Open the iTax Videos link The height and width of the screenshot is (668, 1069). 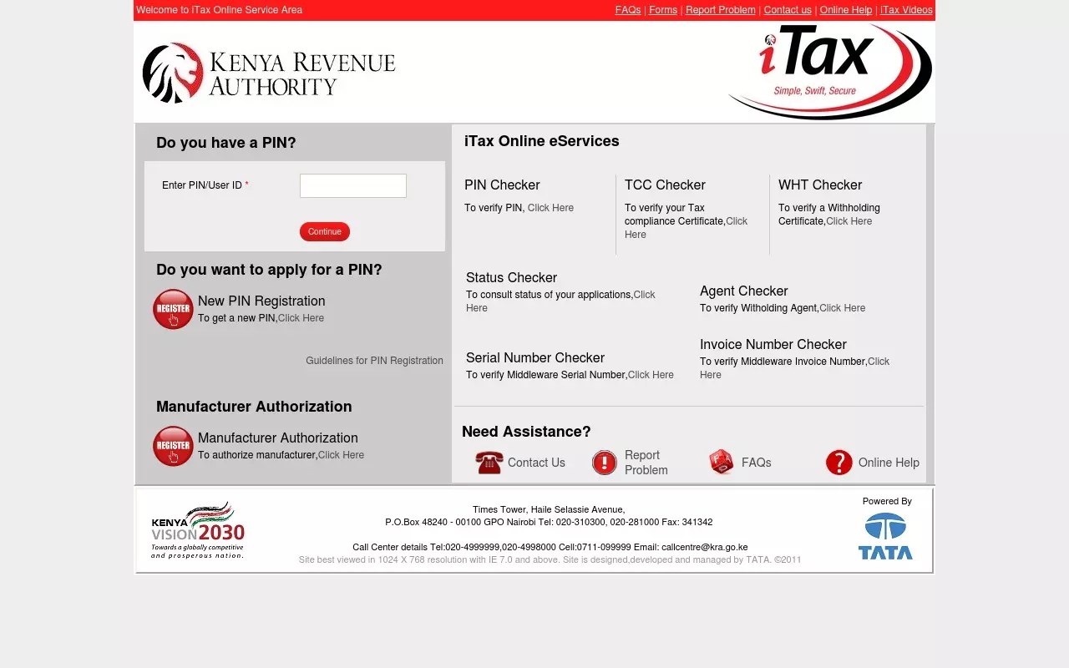pyautogui.click(x=906, y=10)
